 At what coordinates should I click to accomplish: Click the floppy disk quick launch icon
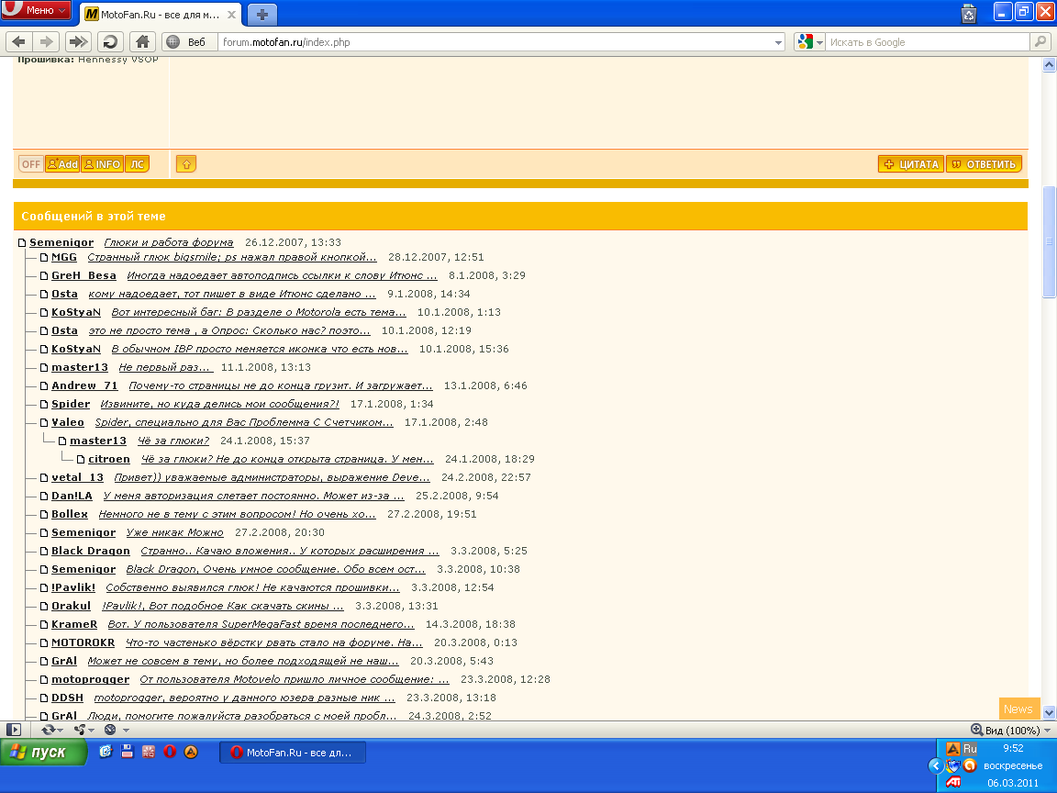(128, 752)
